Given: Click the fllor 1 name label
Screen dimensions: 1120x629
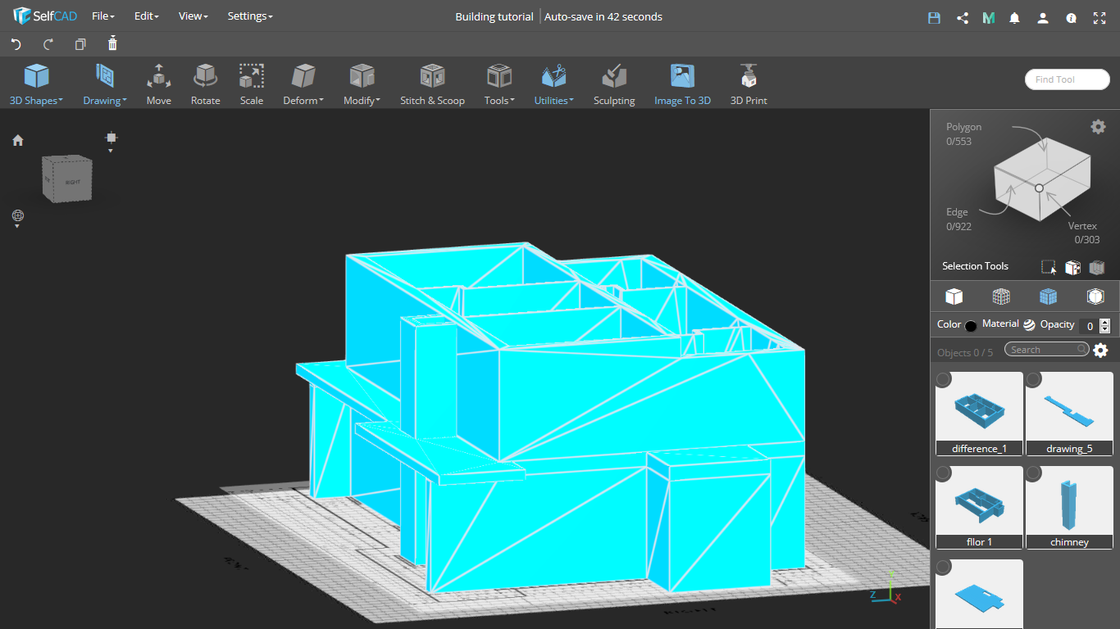Looking at the screenshot, I should [x=980, y=542].
